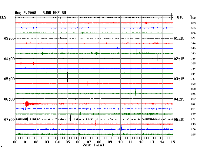The height and width of the screenshot is (150, 197).
Task: Click the DC value 337
Action: point(193,79)
